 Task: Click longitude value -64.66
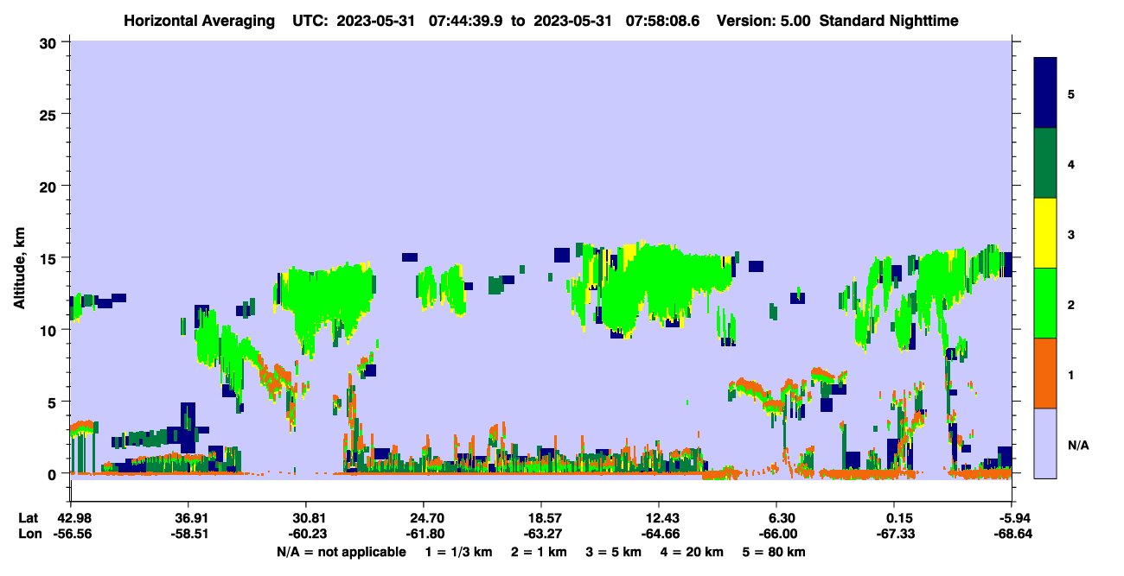(x=659, y=534)
